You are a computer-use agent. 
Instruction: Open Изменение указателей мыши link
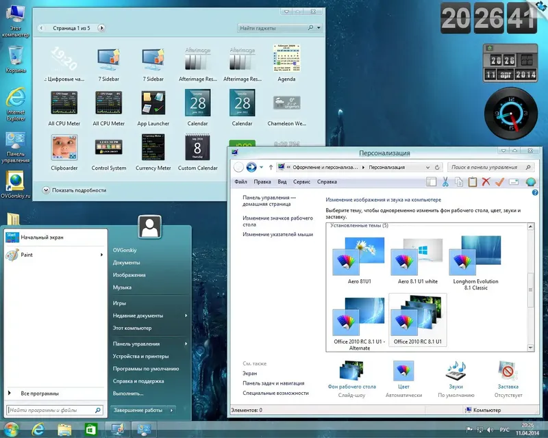click(278, 234)
